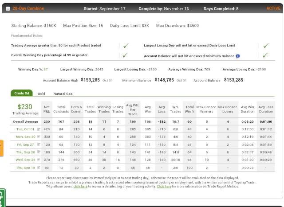Click Average Losing Day: -2100 text
The height and width of the screenshot is (207, 284).
(244, 69)
